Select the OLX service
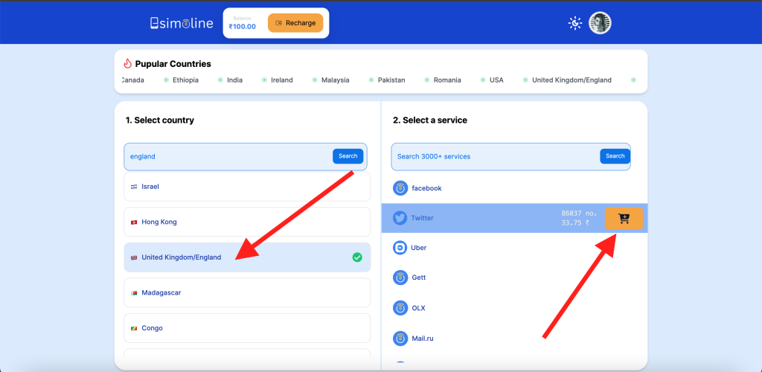The image size is (762, 372). [515, 308]
